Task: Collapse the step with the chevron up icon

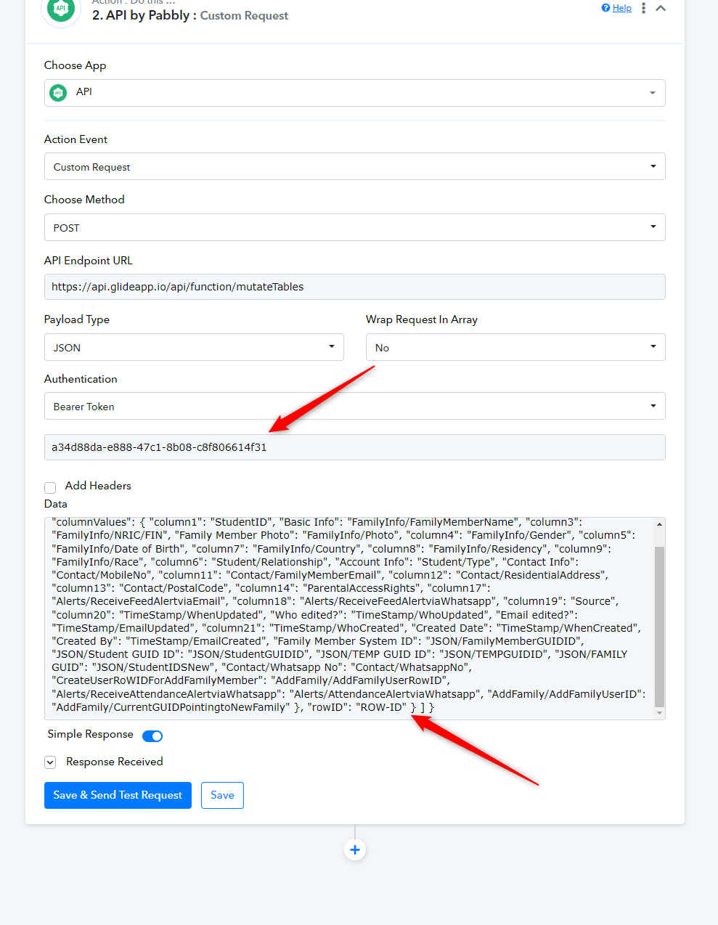Action: [x=661, y=8]
